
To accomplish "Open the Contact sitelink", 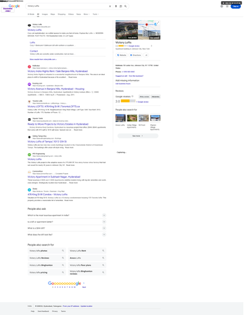I will coord(33,51).
